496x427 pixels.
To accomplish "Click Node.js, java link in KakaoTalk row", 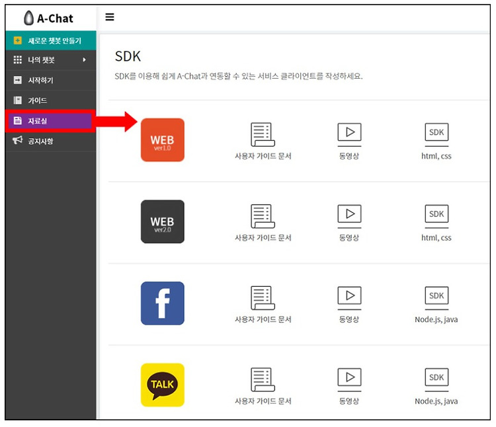I will (x=436, y=401).
